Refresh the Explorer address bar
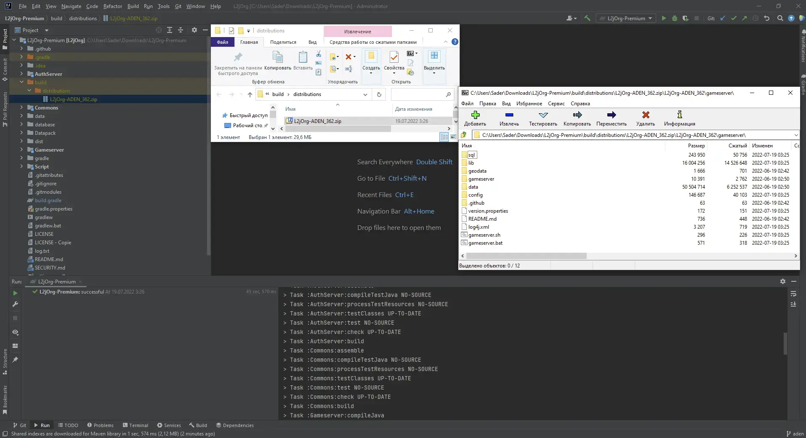 point(379,94)
